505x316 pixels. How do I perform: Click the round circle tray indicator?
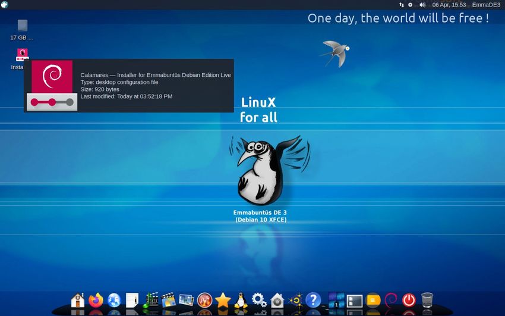411,5
